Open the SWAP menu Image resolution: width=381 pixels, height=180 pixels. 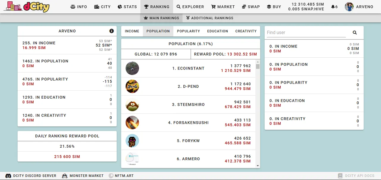coord(251,7)
